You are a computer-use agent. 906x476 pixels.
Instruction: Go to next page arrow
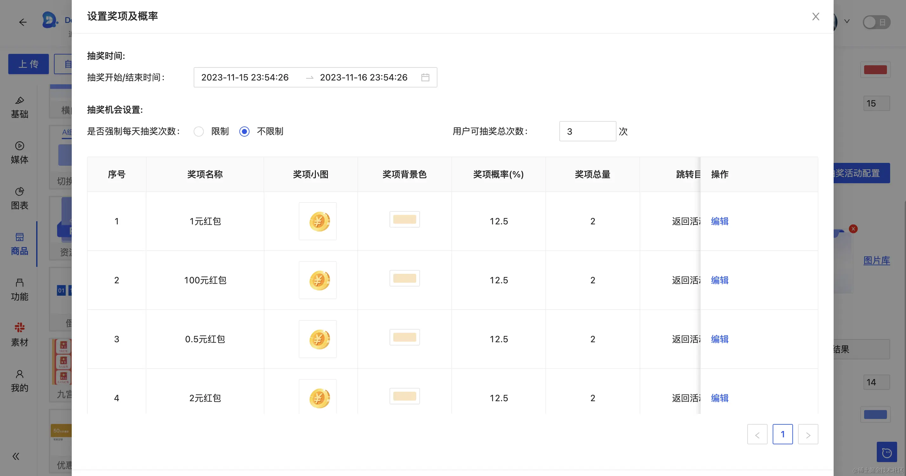(808, 434)
